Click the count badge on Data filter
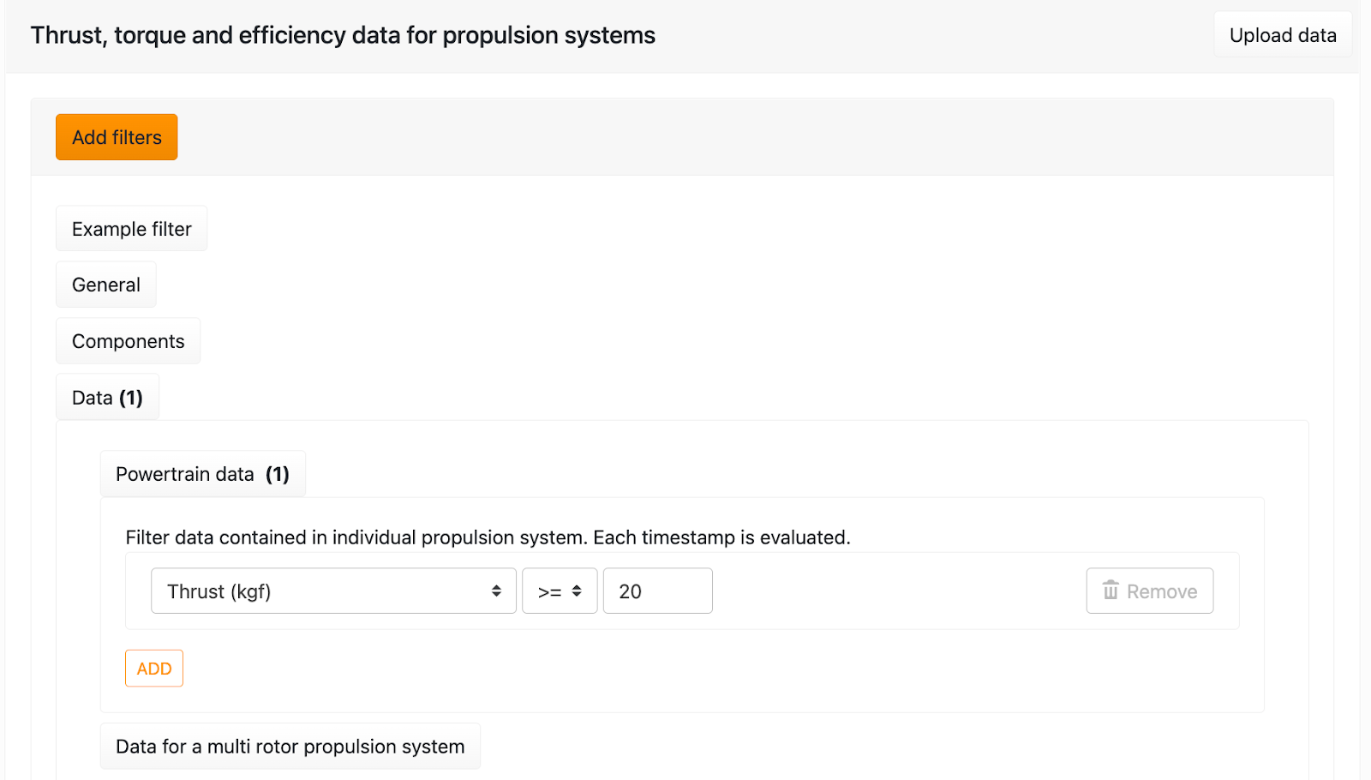 coord(132,397)
